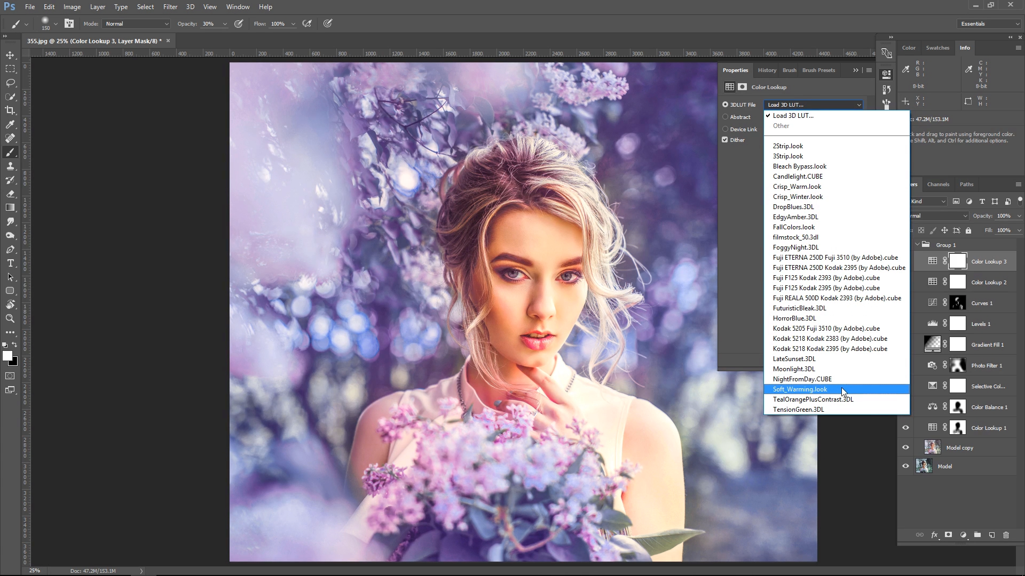Image resolution: width=1025 pixels, height=576 pixels.
Task: Select the 3DLUT File radio button
Action: pyautogui.click(x=725, y=105)
